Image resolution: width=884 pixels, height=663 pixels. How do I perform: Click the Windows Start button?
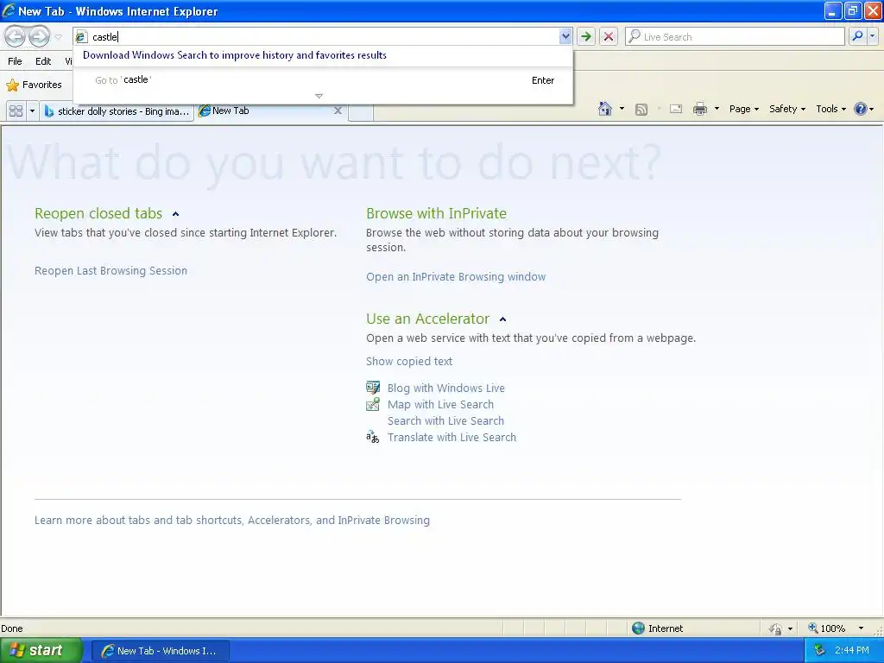tap(41, 650)
